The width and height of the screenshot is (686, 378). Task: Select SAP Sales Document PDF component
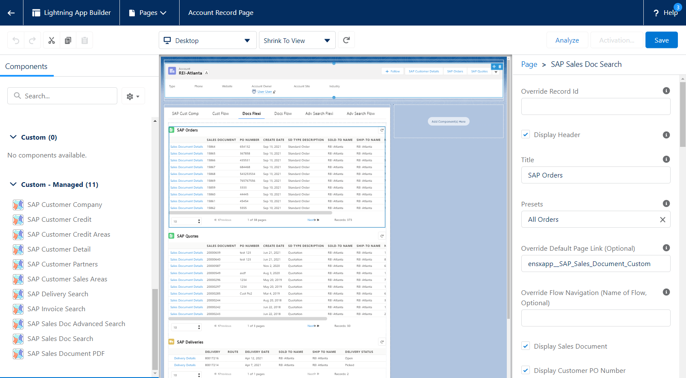point(66,354)
